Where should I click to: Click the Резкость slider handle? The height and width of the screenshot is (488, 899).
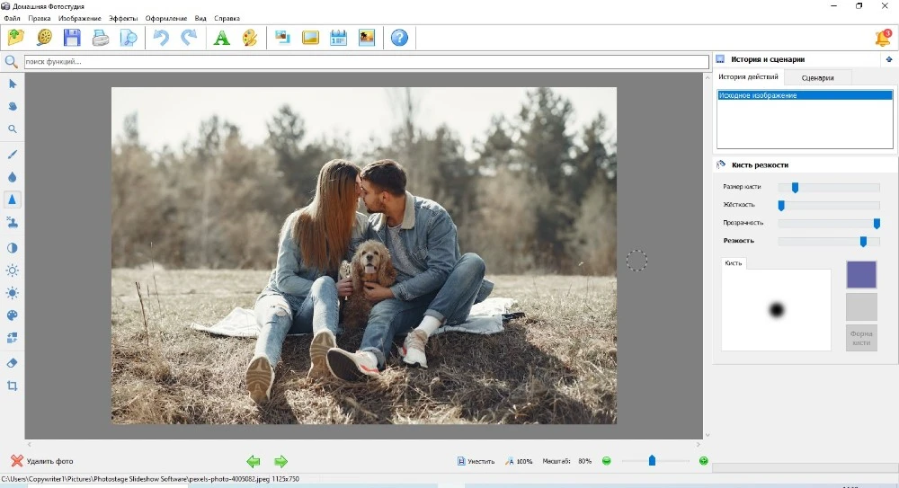pyautogui.click(x=863, y=241)
